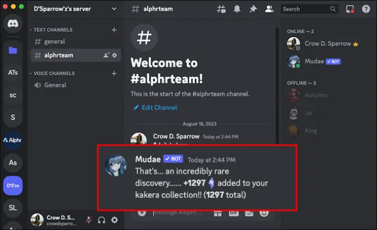
Task: Switch to the Alphr server
Action: [x=13, y=140]
